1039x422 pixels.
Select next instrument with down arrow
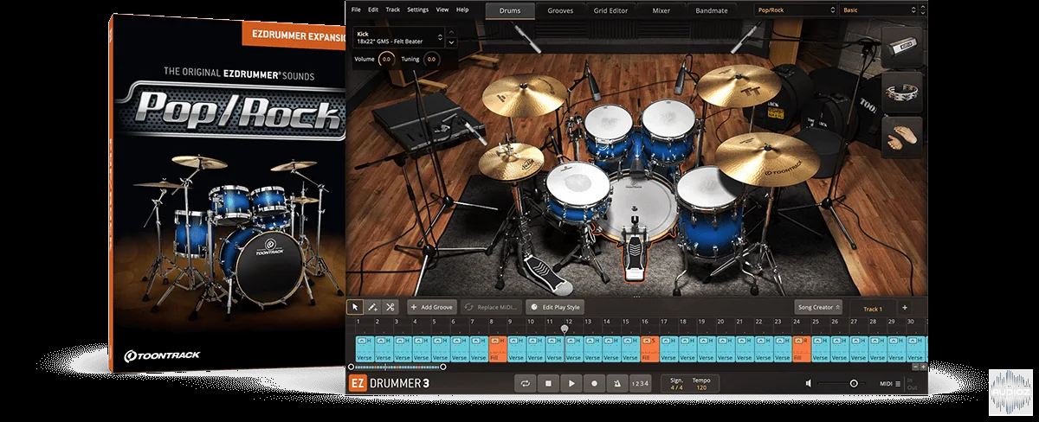(451, 43)
